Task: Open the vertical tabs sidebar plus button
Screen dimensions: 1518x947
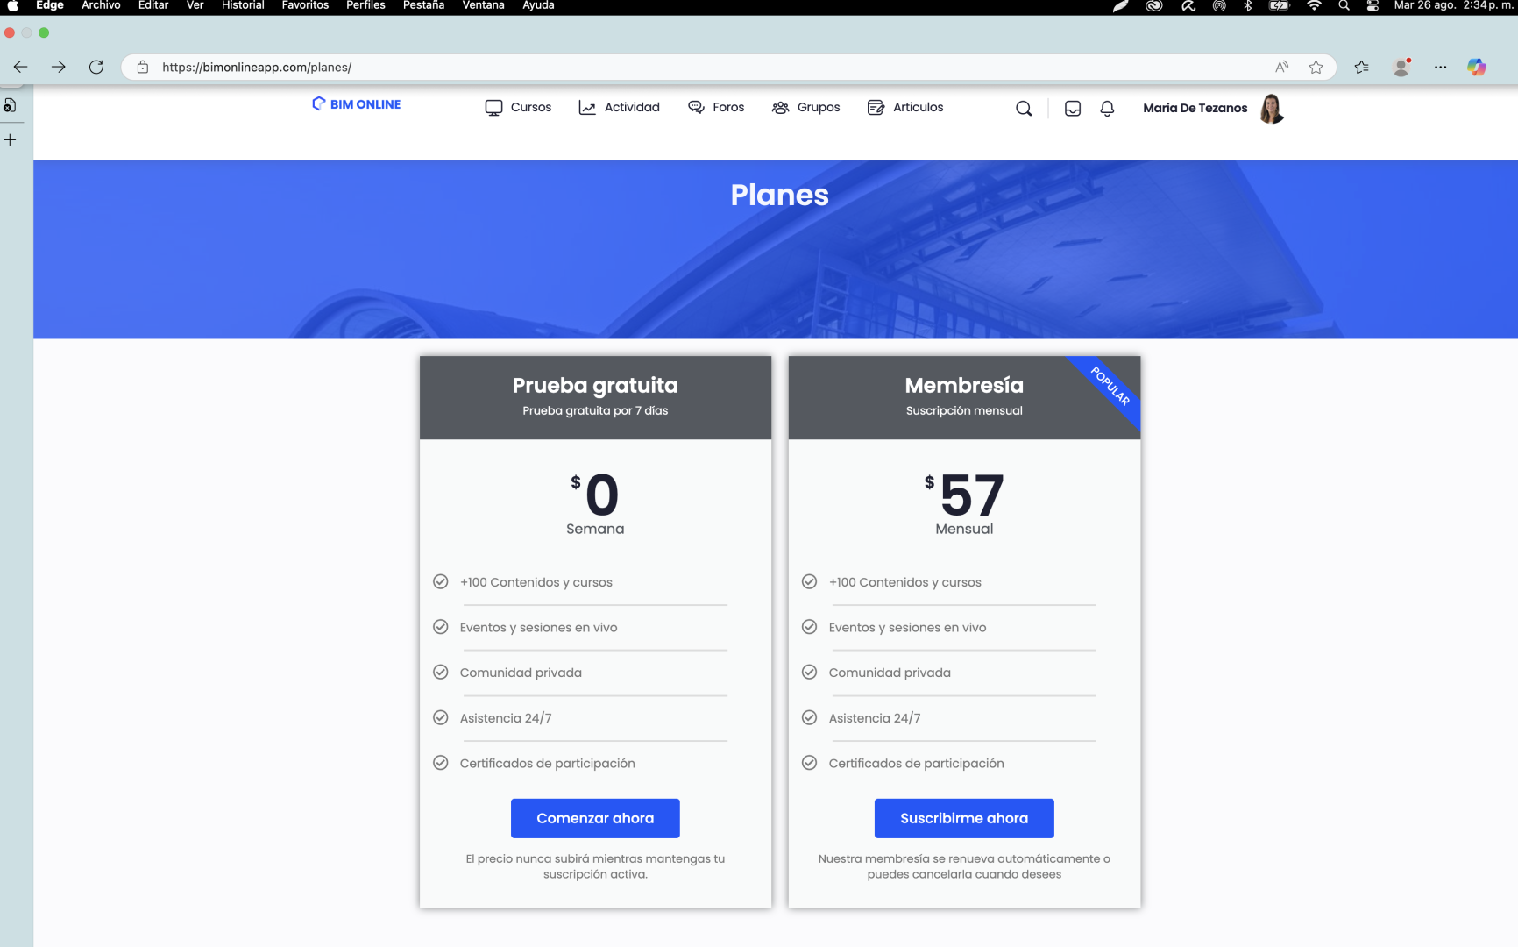Action: [x=11, y=140]
